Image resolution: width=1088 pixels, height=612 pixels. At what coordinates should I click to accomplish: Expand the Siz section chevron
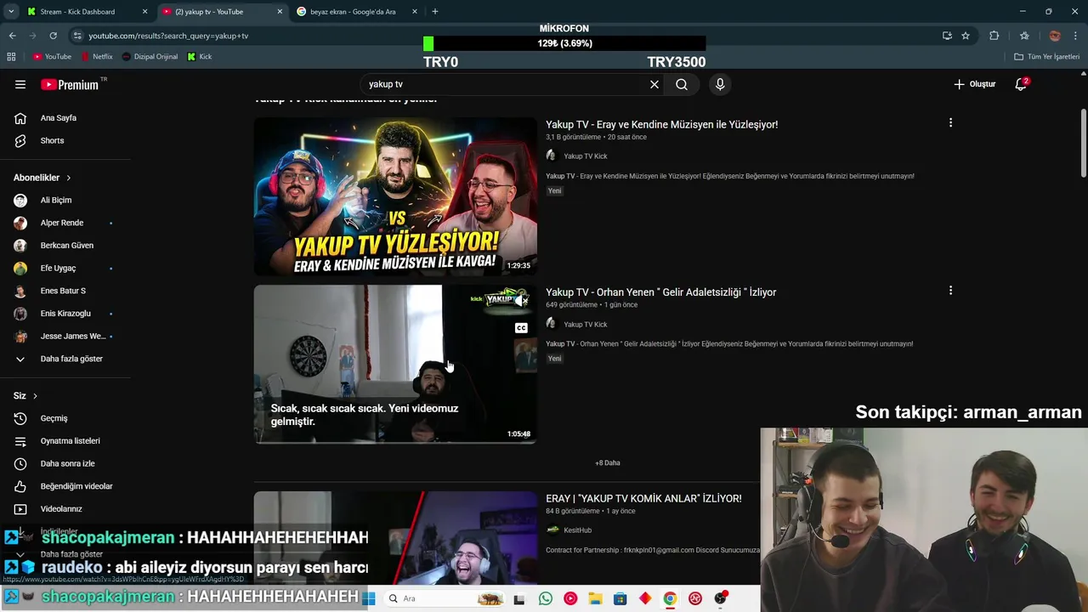pos(35,396)
